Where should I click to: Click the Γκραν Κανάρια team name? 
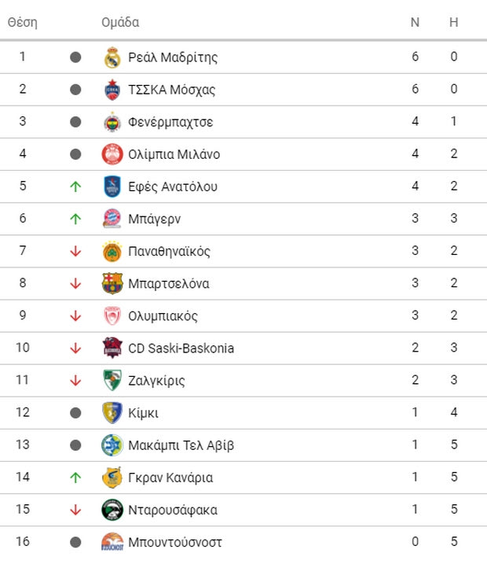[x=170, y=478]
